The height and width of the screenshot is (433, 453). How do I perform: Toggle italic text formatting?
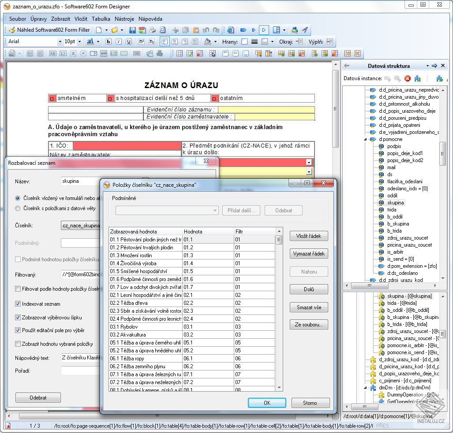pos(118,41)
